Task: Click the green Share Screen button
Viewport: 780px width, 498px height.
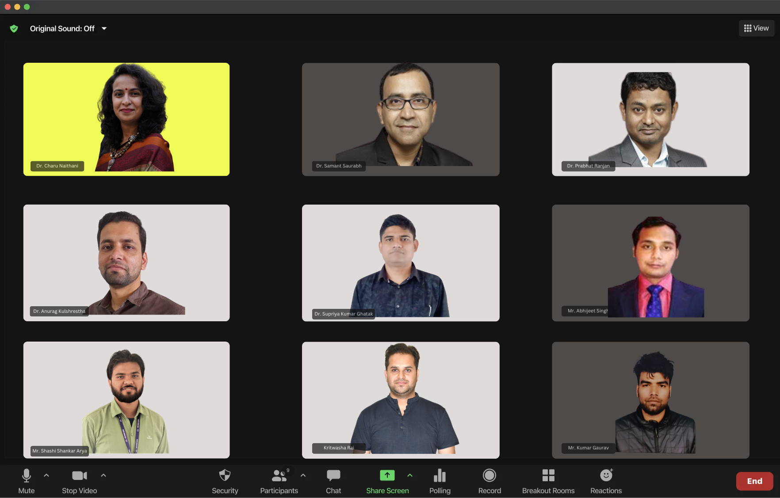Action: 387,481
